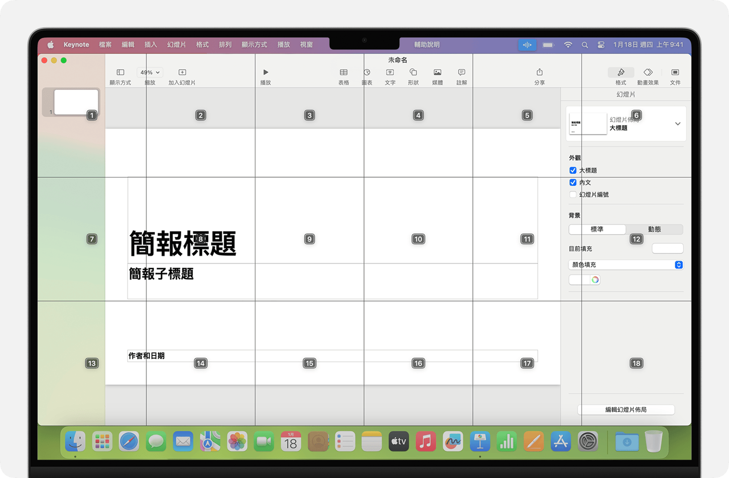Start the slideshow with 播放 button

266,72
